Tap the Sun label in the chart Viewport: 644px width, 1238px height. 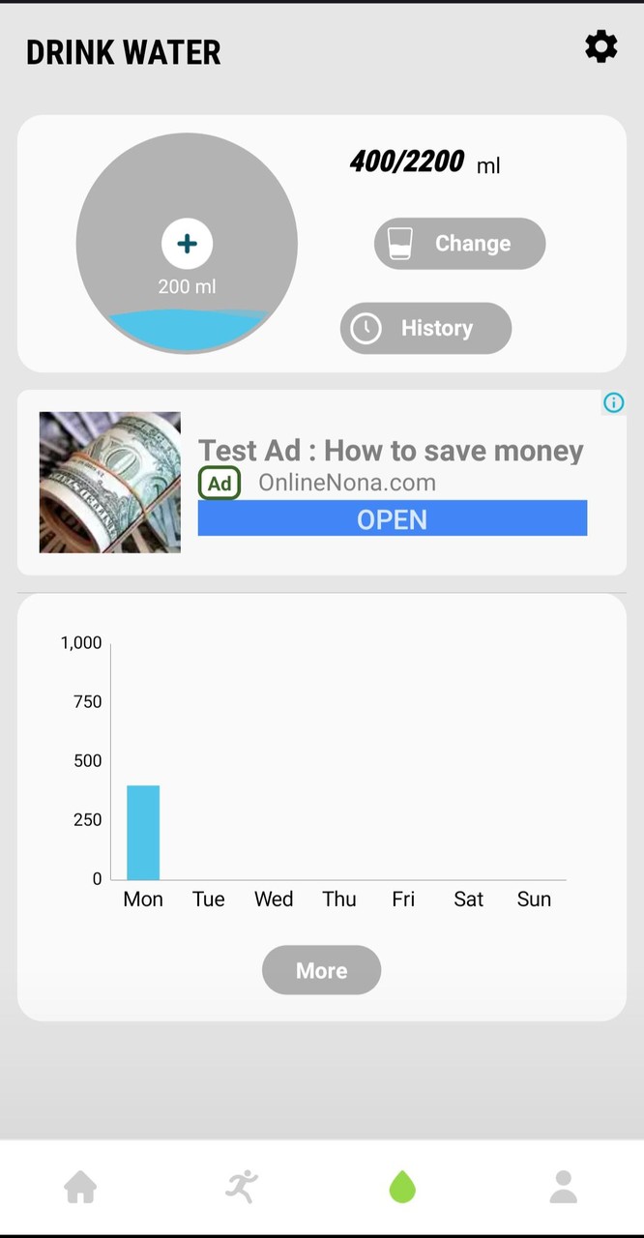click(534, 899)
